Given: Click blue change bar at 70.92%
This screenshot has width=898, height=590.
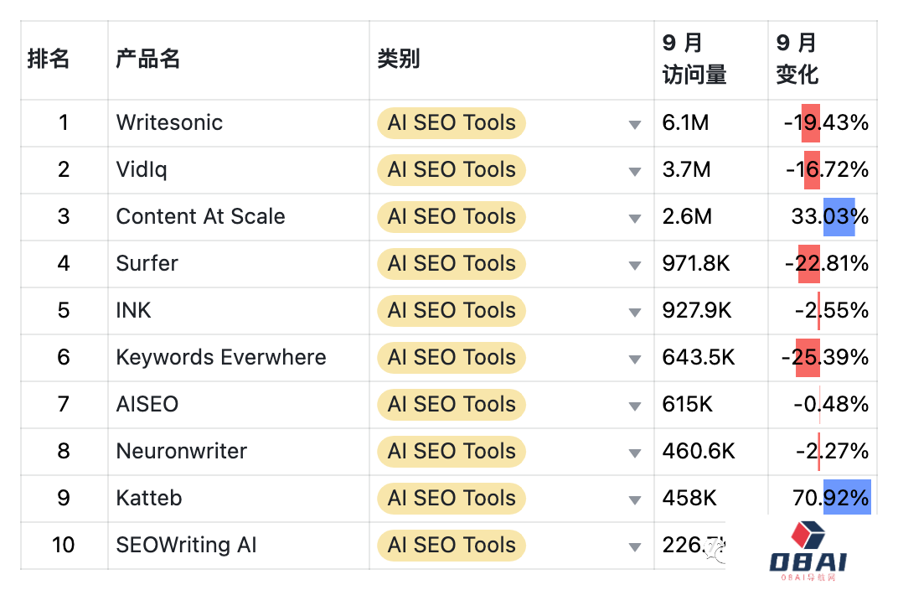Looking at the screenshot, I should [x=847, y=497].
